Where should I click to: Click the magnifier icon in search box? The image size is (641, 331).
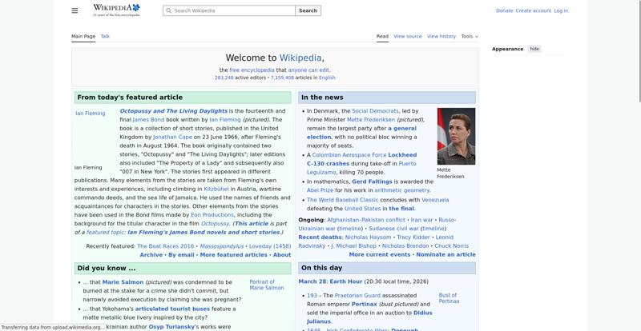click(168, 11)
